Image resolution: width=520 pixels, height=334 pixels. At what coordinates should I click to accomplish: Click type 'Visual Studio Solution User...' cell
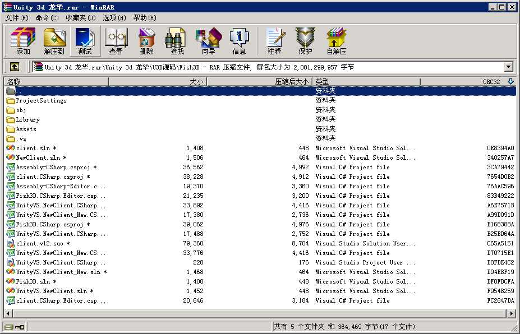365,243
